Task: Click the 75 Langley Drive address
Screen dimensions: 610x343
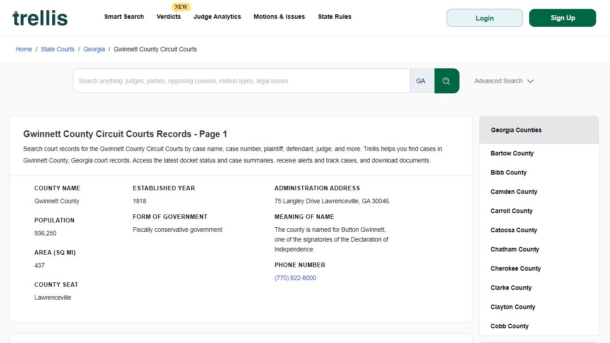Action: click(332, 201)
